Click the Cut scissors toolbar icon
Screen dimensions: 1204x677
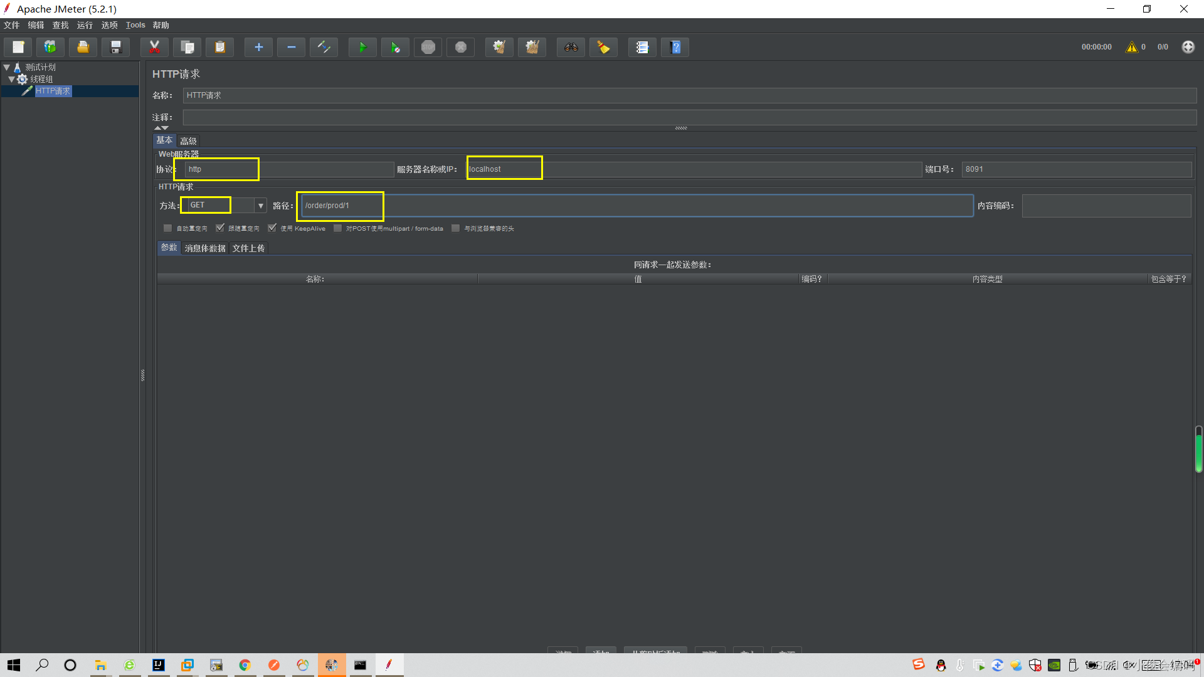(154, 47)
